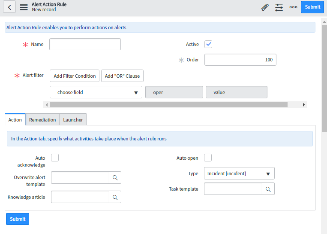327x234 pixels.
Task: Click the back arrow button
Action: pos(9,7)
